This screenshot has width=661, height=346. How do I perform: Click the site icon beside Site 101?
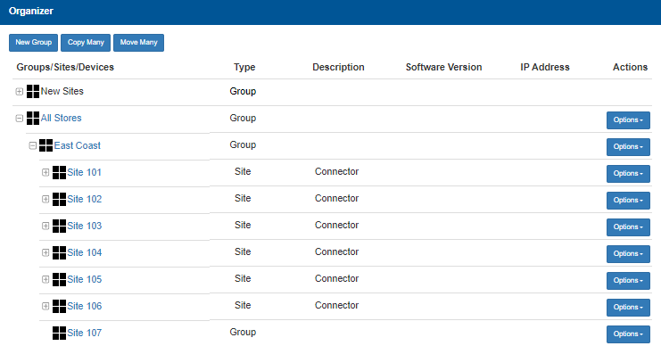59,172
